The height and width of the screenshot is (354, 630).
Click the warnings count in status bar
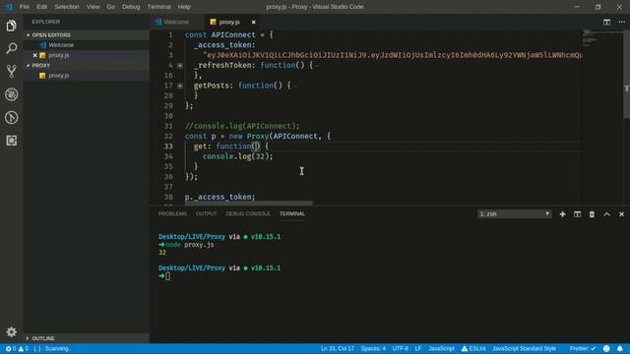click(x=24, y=348)
